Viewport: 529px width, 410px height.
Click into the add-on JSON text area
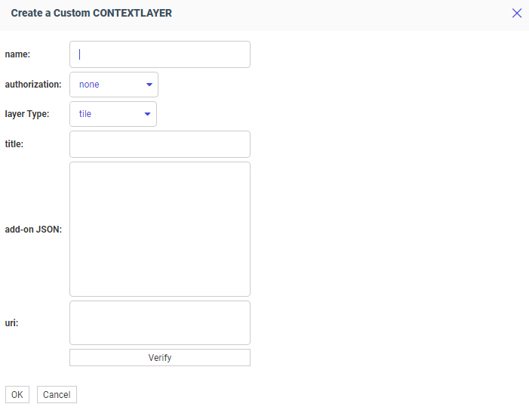point(159,229)
